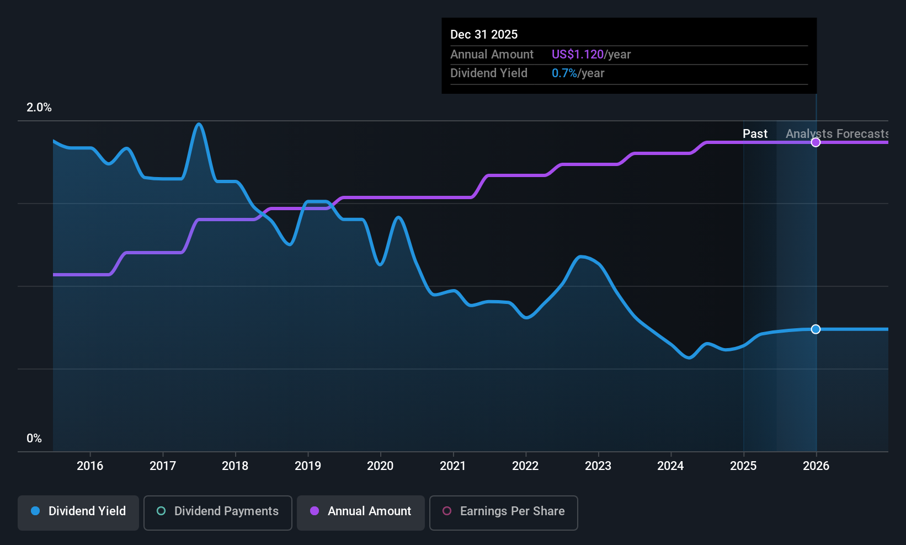Click the 0% y-axis label
The height and width of the screenshot is (545, 906).
click(34, 439)
